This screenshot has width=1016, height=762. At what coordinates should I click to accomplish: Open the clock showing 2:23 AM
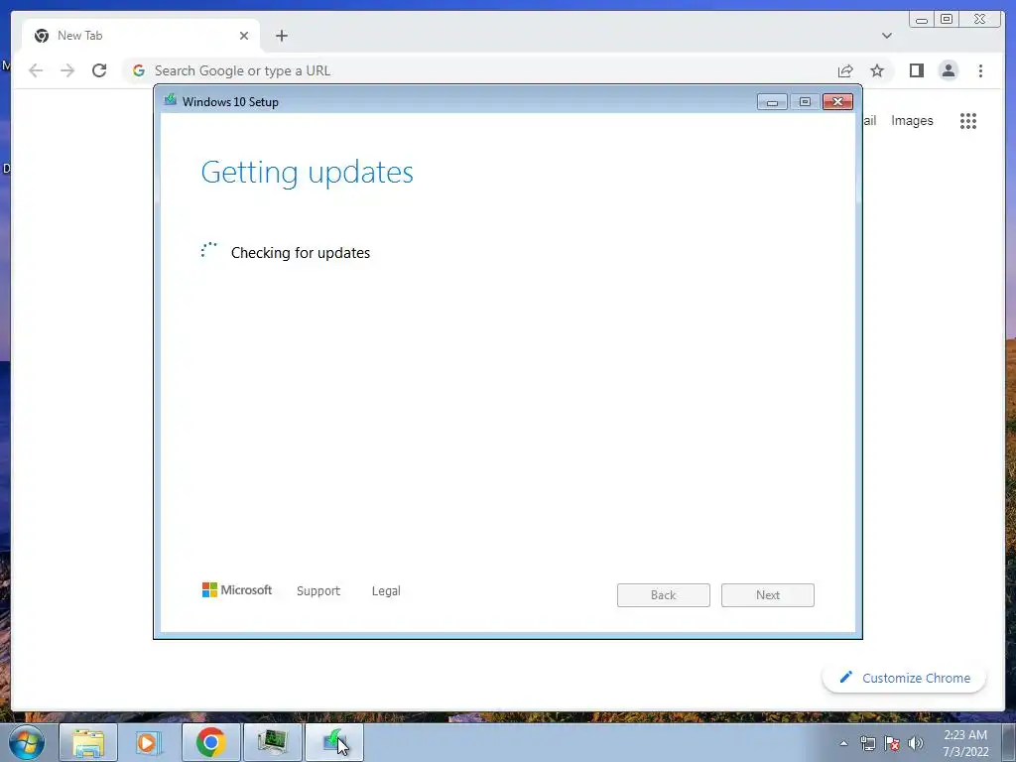pos(965,743)
